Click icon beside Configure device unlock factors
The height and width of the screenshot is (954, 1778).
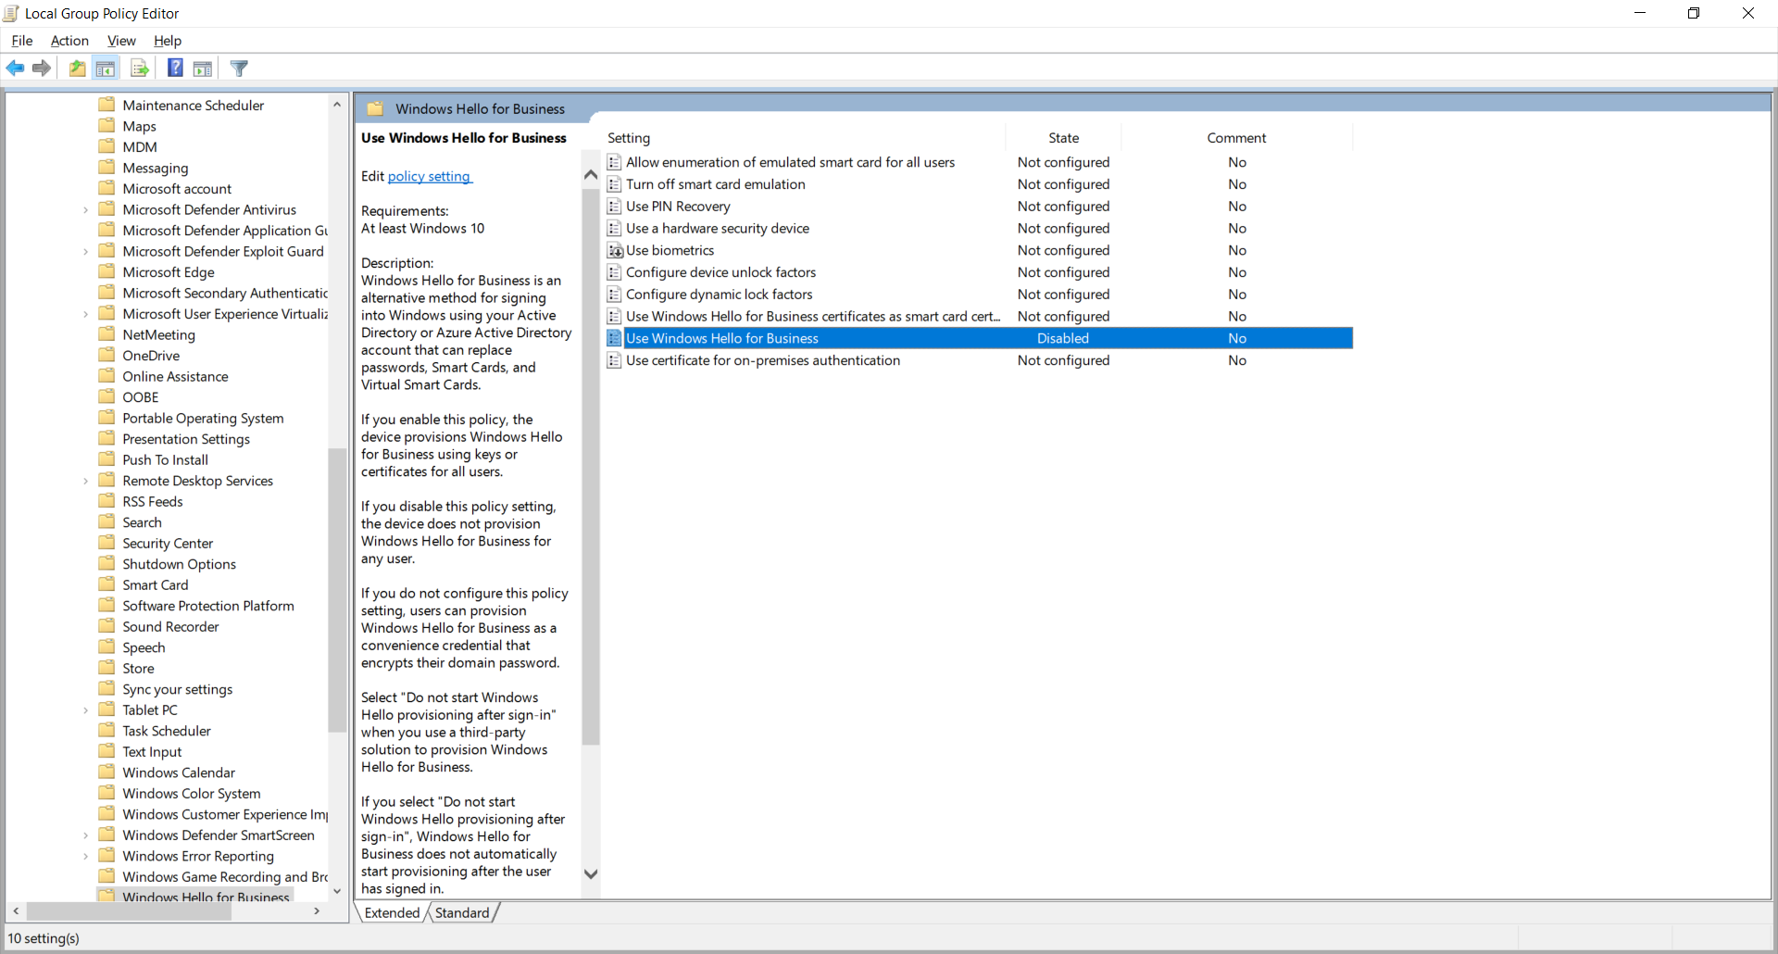(615, 272)
